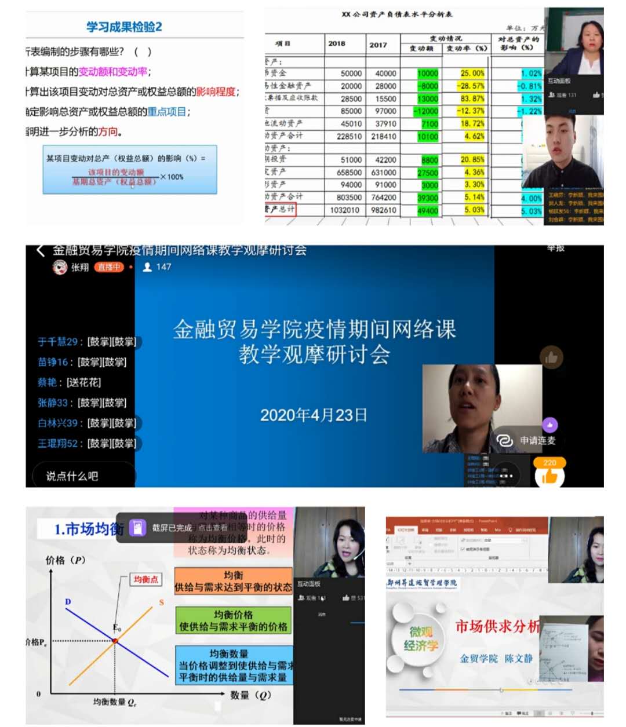Click the 均衡点 label on the graph
Viewport: 626px width, 727px height.
point(145,579)
